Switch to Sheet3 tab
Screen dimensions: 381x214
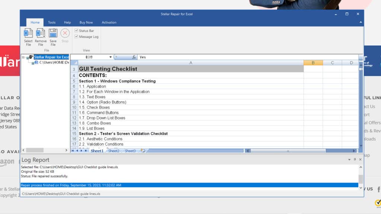point(130,151)
